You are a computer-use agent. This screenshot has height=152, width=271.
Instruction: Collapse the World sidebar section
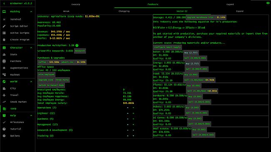pyautogui.click(x=31, y=81)
